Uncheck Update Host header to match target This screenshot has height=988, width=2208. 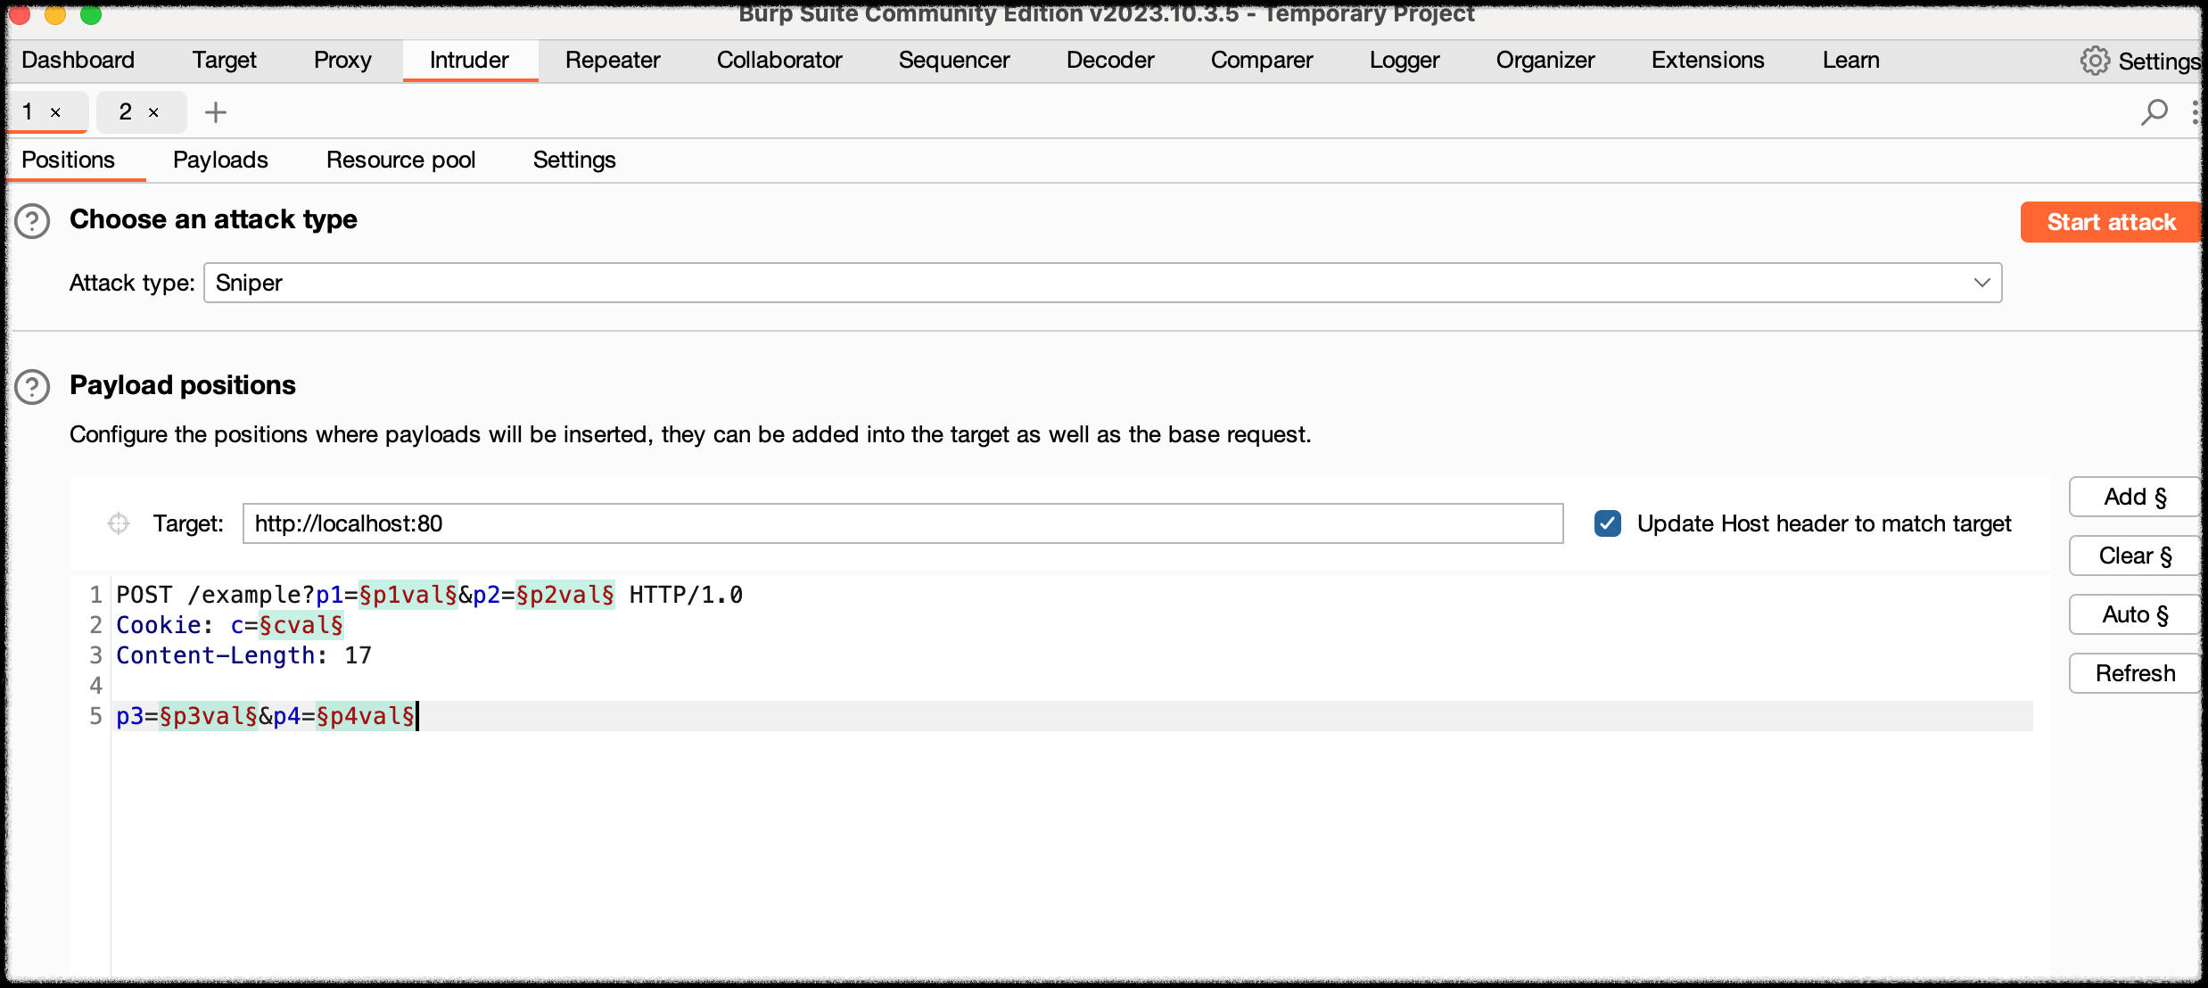tap(1607, 523)
